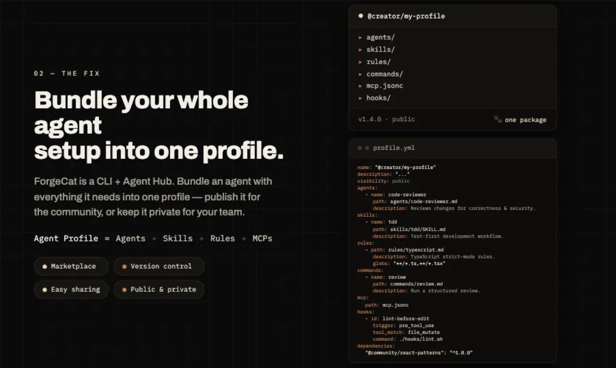Expand the agents/ folder arrow
This screenshot has height=368, width=616.
coord(360,37)
